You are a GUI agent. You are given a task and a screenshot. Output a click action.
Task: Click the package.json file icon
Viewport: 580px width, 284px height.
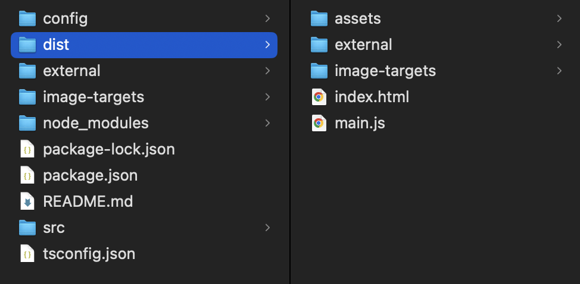27,175
